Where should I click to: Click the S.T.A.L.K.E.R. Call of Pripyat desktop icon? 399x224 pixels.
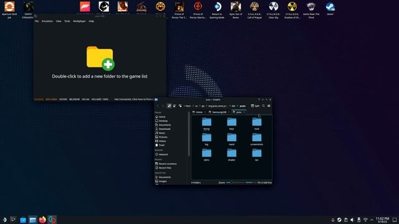255,10
